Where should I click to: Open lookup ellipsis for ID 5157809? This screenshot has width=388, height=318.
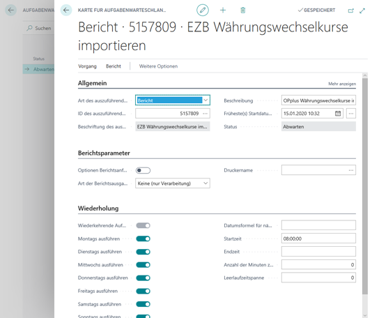tap(205, 114)
